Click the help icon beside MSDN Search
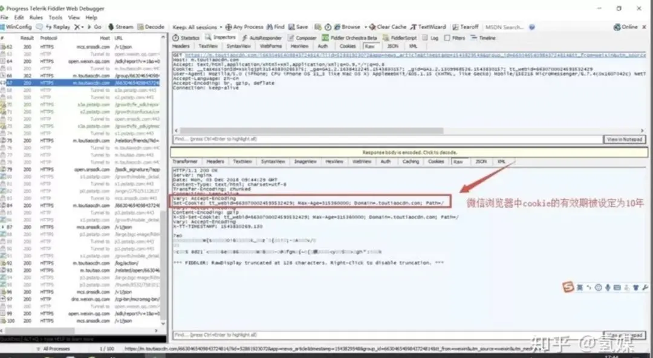Viewport: 653px width, 358px height. (x=532, y=27)
